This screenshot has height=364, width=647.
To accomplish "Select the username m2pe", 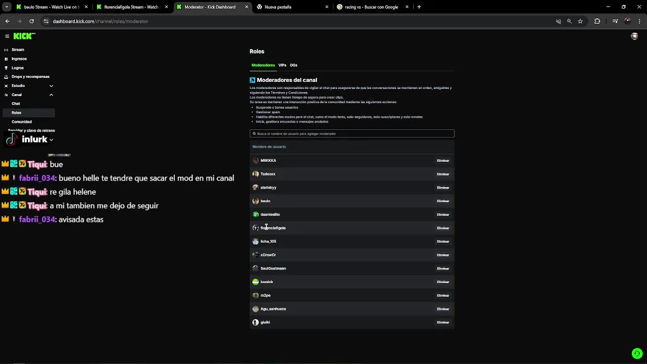I will click(265, 295).
